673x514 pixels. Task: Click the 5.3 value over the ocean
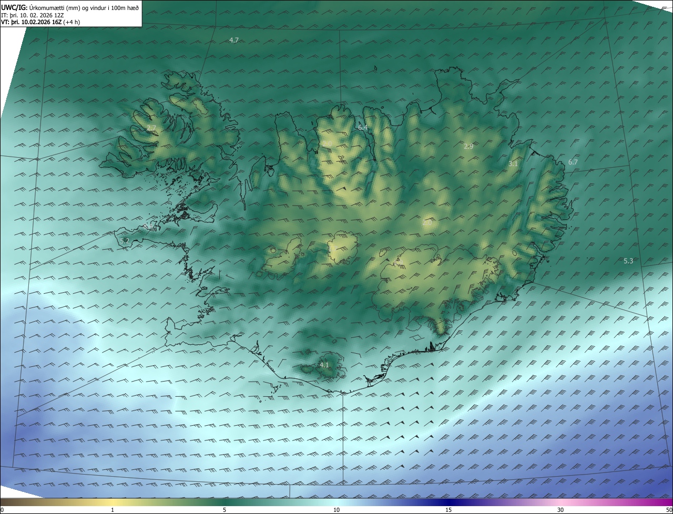628,261
